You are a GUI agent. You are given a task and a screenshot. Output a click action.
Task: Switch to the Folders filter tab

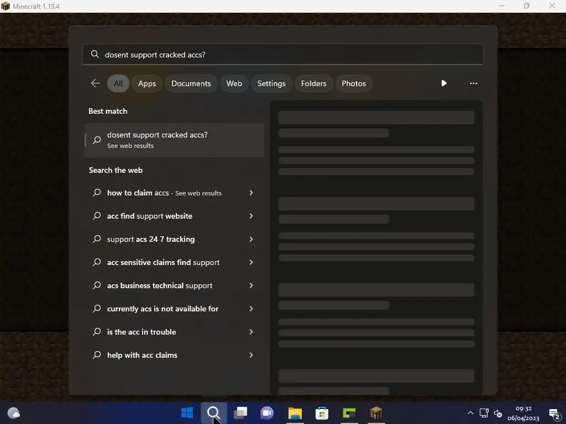[314, 83]
